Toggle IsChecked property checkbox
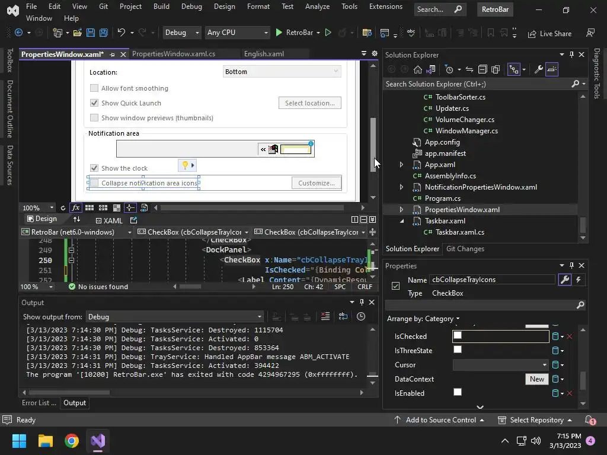 [458, 335]
